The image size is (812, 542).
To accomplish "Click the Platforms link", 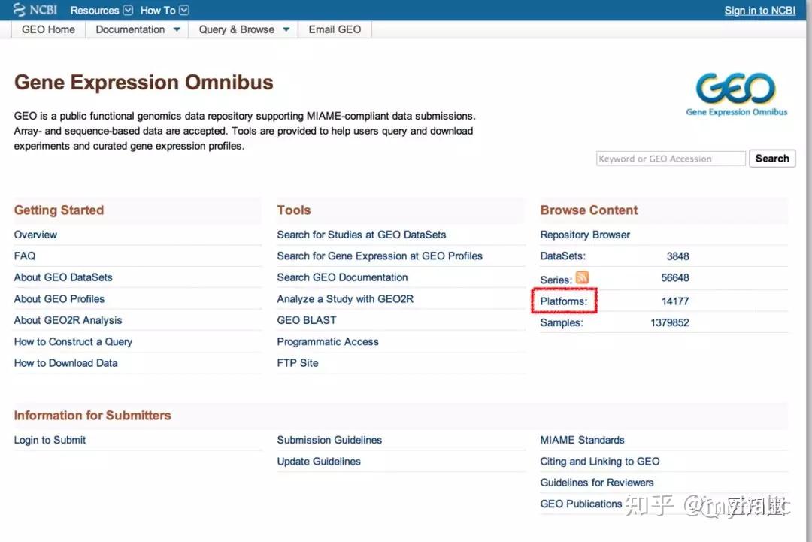I will 563,301.
